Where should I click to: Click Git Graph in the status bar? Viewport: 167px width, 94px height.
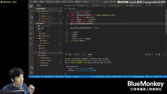coord(76,77)
